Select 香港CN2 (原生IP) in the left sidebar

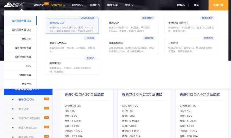[29, 118]
